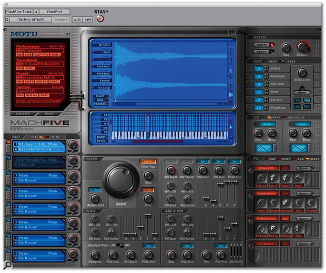Select the LFO 2 waveform display

pyautogui.click(x=299, y=148)
